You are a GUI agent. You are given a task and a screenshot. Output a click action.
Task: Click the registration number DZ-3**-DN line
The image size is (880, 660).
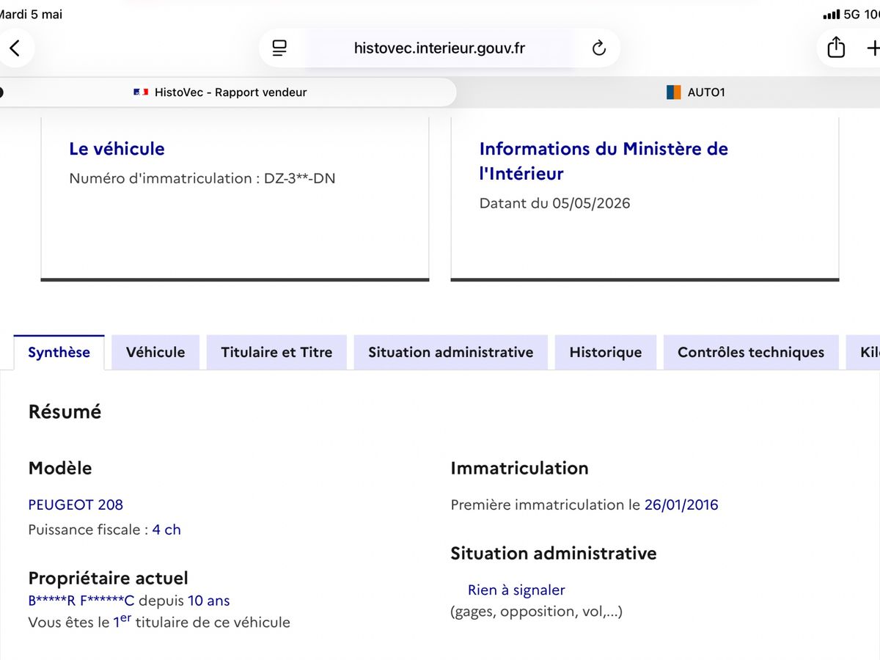[x=202, y=178]
